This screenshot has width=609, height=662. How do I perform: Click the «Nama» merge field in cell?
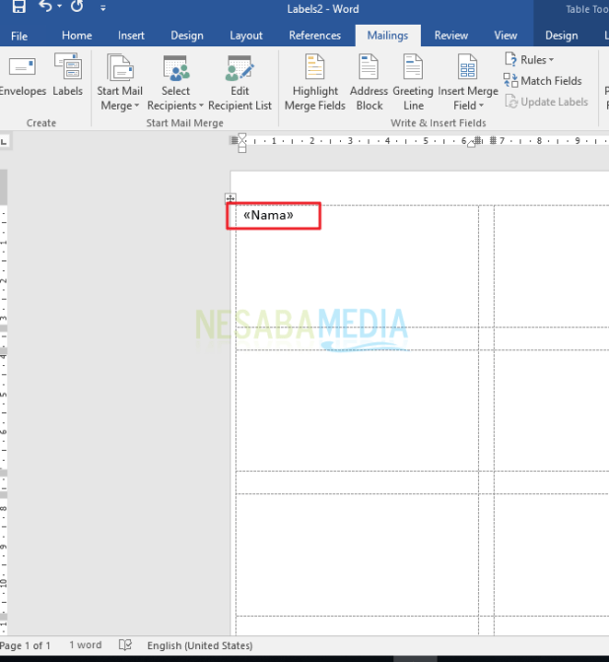click(268, 215)
